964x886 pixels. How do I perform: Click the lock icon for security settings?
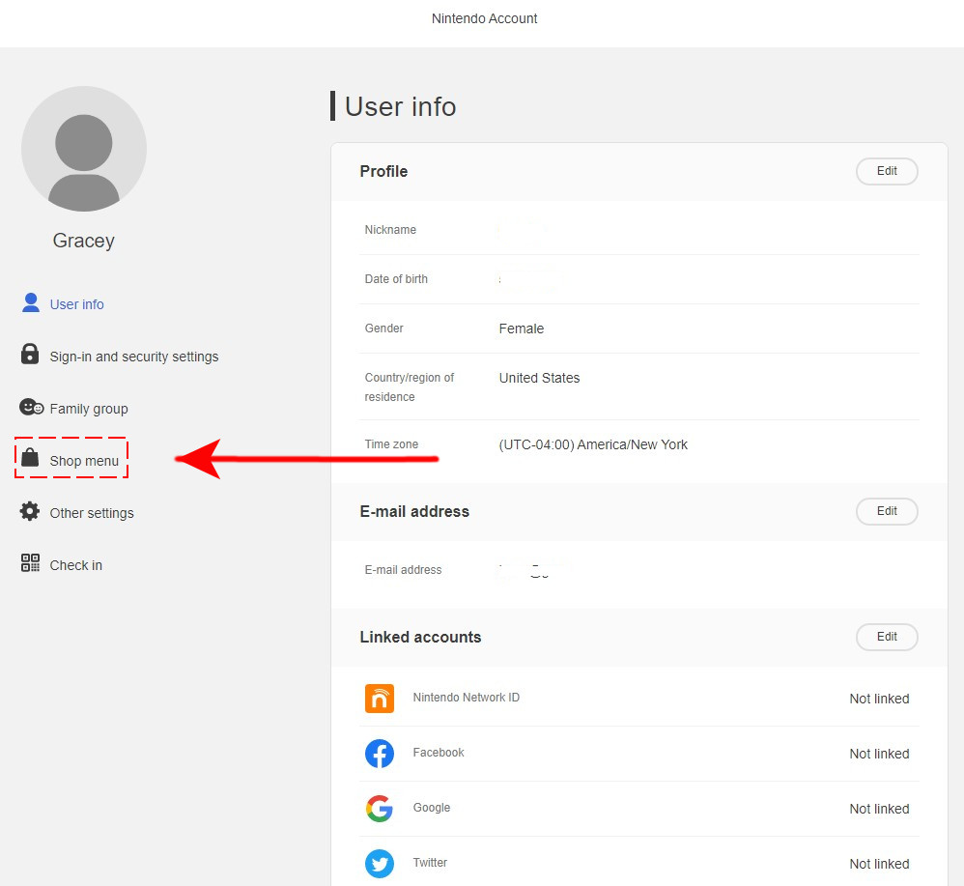point(30,355)
